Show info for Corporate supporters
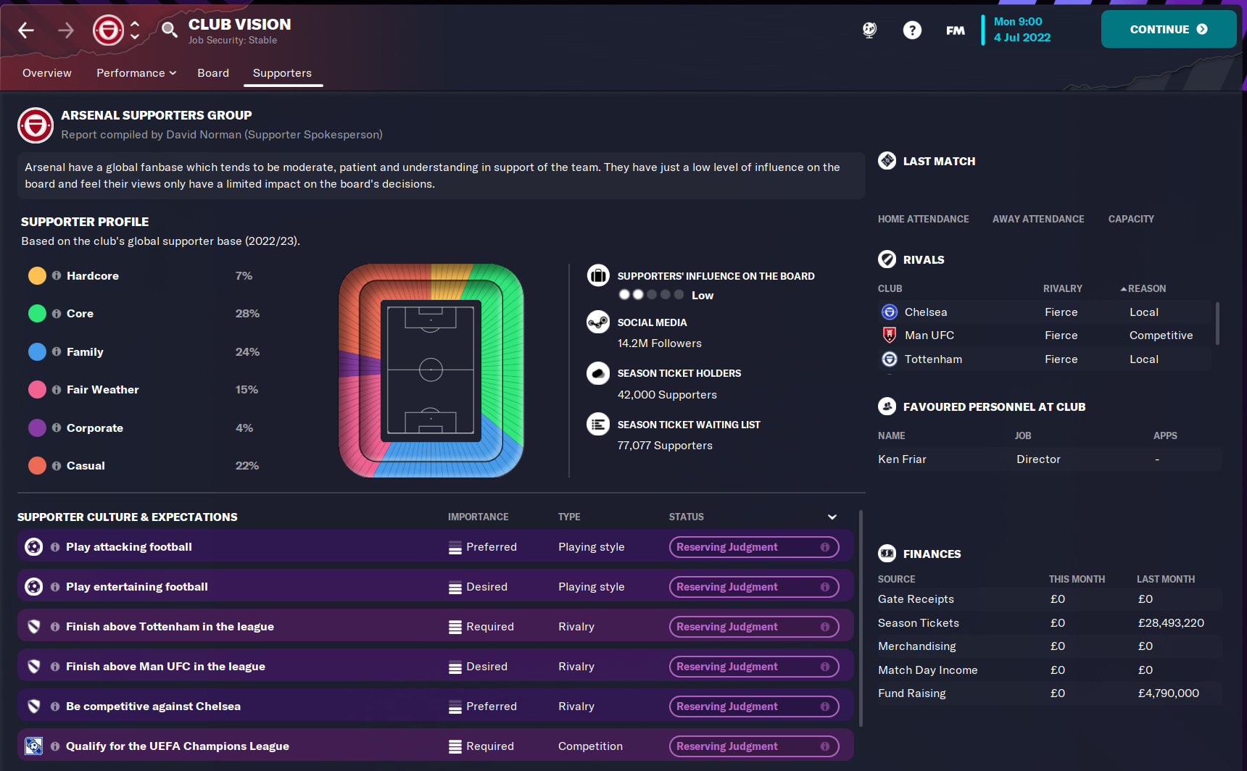The width and height of the screenshot is (1247, 771). (x=57, y=428)
